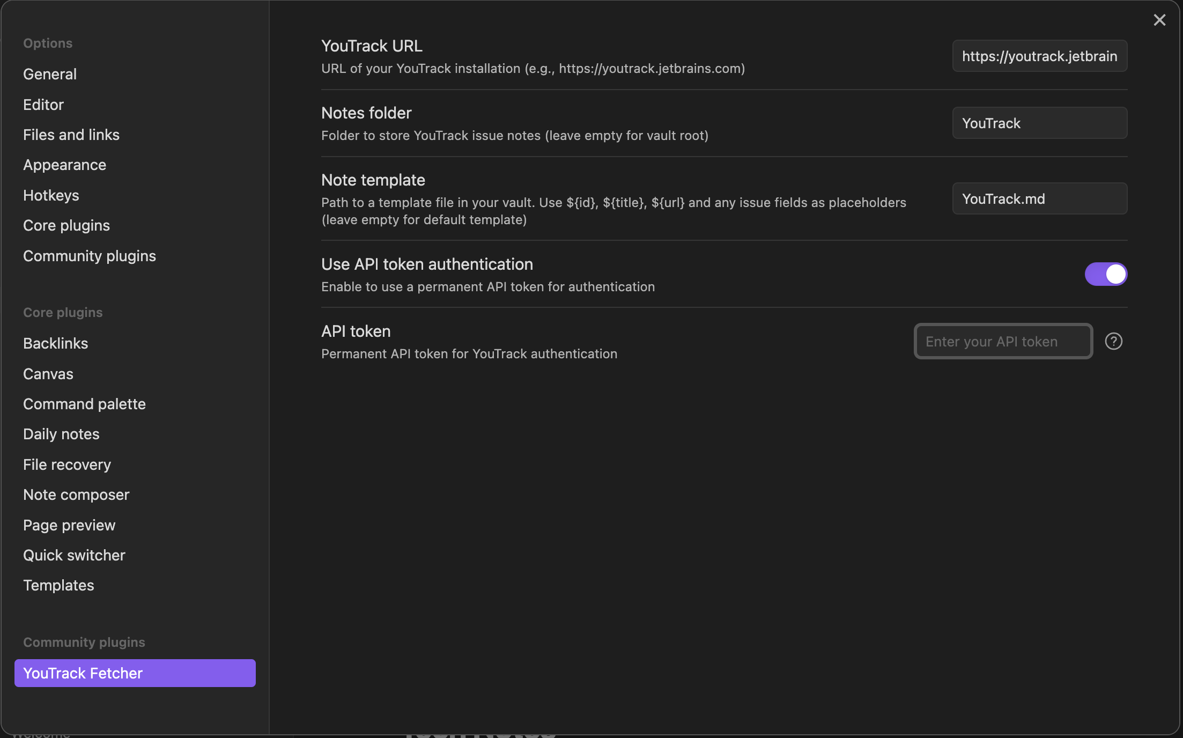Viewport: 1183px width, 738px height.
Task: Click the API token input field
Action: point(1003,341)
